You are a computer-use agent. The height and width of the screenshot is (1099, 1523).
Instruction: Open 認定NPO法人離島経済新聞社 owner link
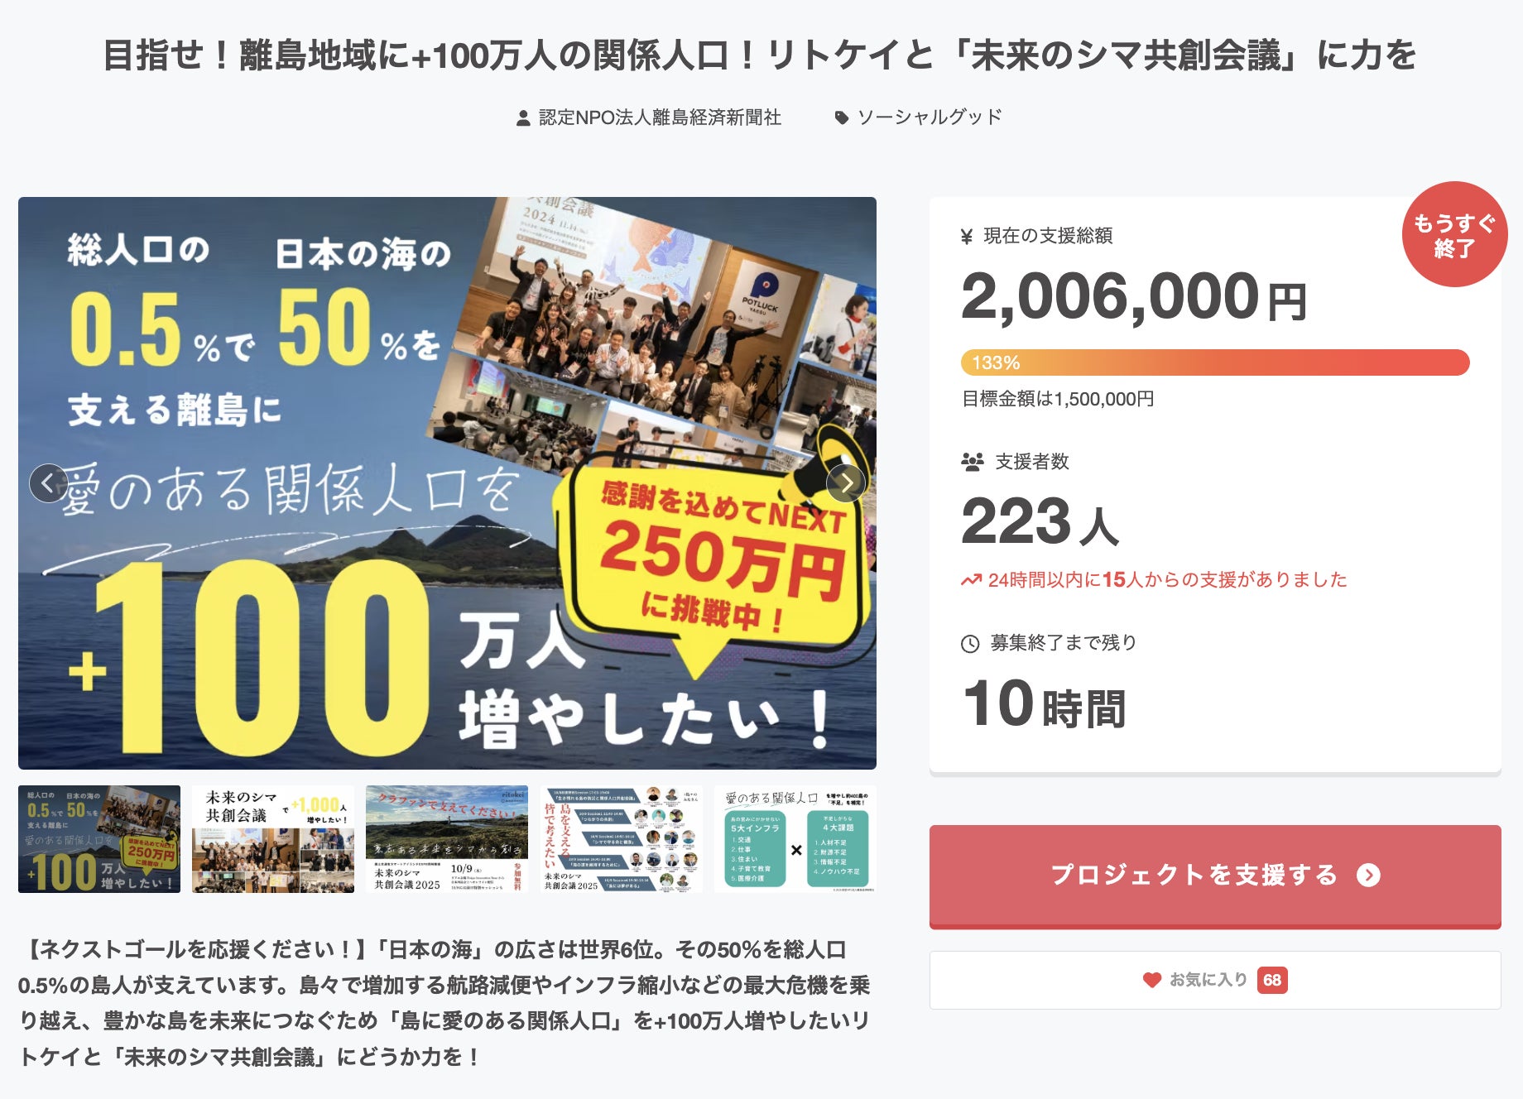pos(659,118)
